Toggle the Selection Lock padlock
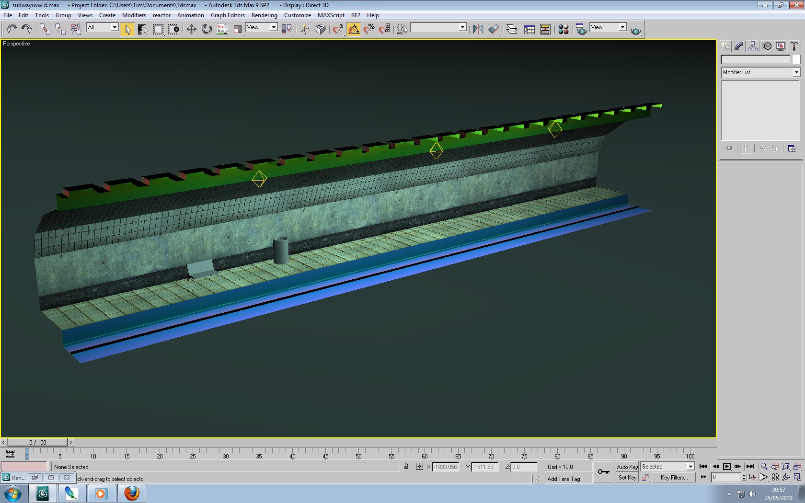This screenshot has width=805, height=503. pos(406,467)
